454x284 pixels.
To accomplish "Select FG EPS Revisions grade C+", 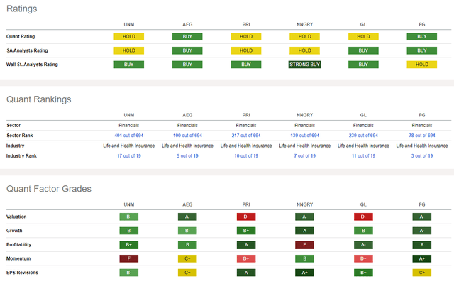I will tap(422, 273).
